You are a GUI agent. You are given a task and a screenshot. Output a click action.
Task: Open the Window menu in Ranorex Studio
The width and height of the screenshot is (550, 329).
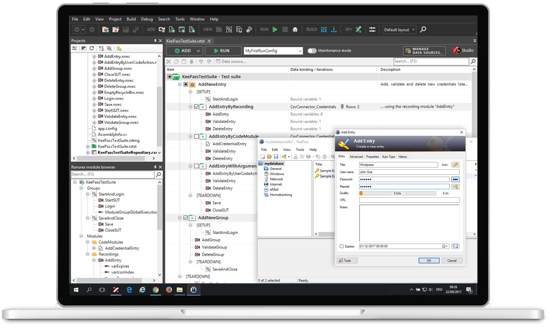click(x=197, y=19)
